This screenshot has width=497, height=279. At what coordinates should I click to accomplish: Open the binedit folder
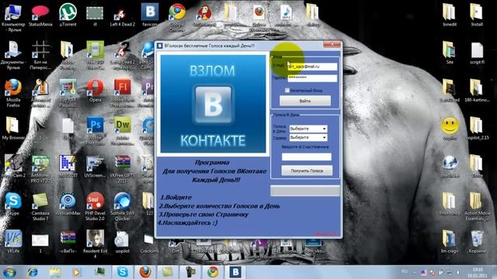click(450, 15)
